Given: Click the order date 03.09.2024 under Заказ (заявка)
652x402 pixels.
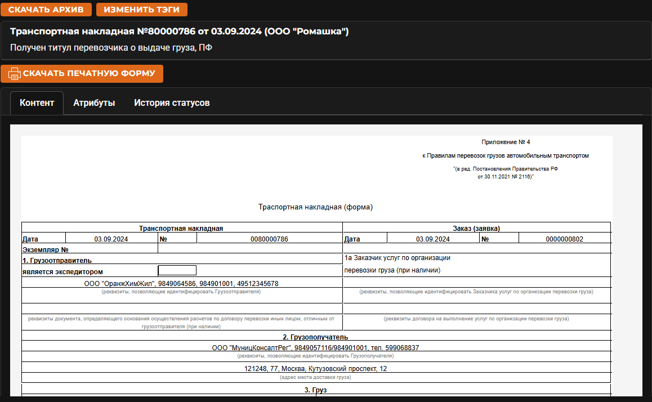Looking at the screenshot, I should 433,239.
